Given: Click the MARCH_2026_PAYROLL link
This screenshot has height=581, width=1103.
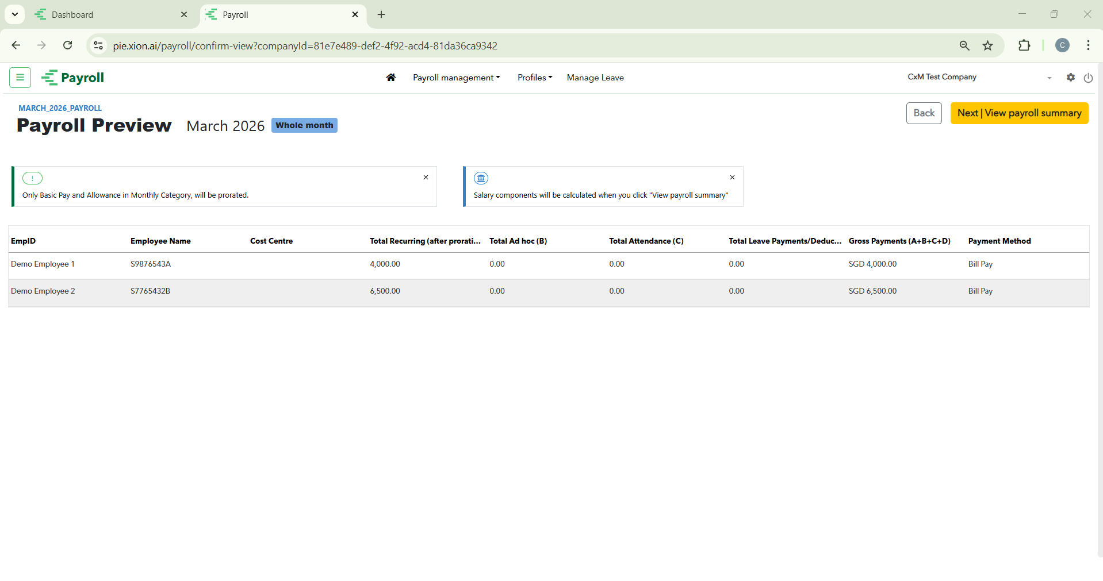Looking at the screenshot, I should click(x=60, y=108).
